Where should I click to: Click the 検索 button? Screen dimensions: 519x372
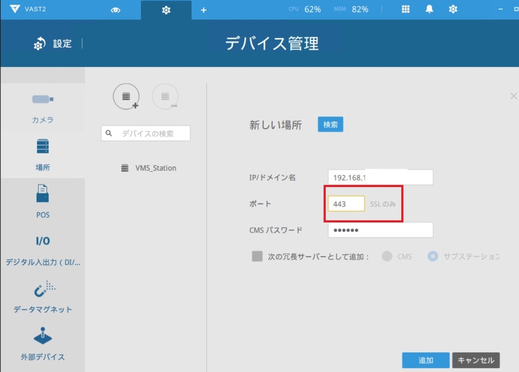(x=330, y=124)
